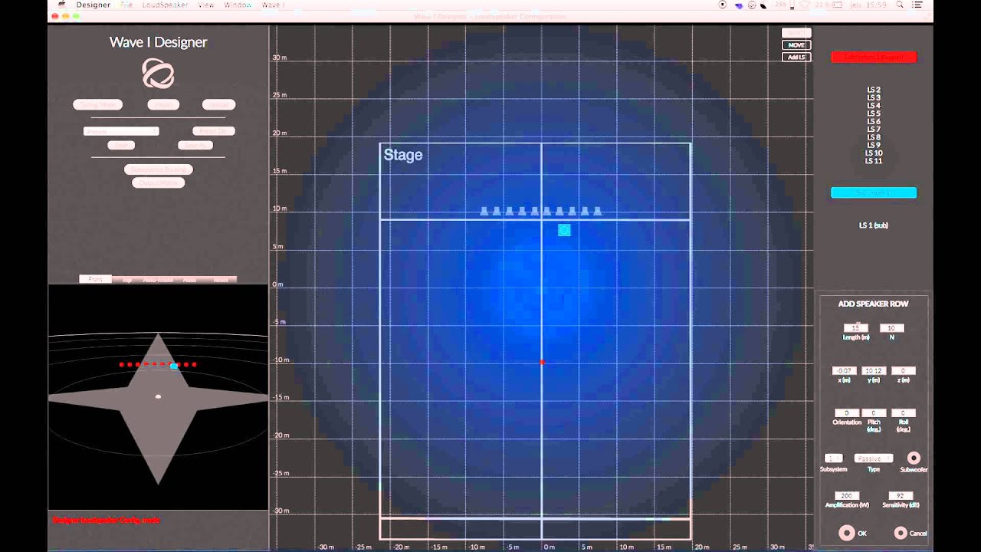Toggle the Subwoofer radio button
The height and width of the screenshot is (552, 981).
[913, 458]
